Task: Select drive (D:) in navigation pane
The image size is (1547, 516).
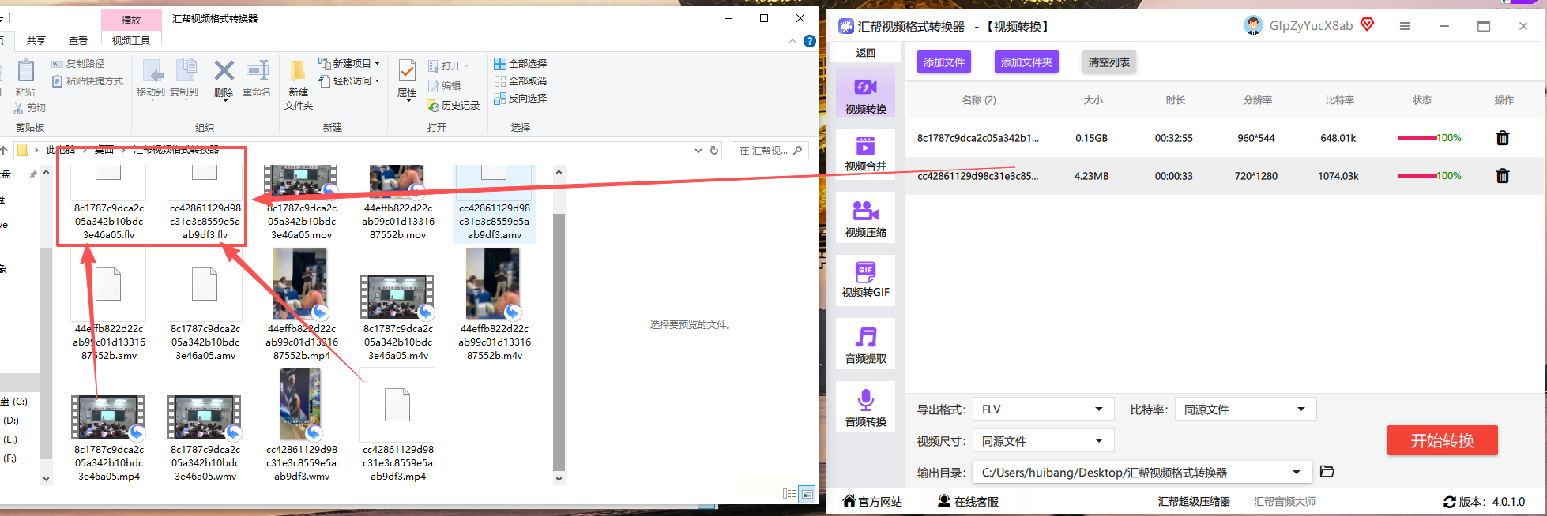Action: [x=11, y=421]
